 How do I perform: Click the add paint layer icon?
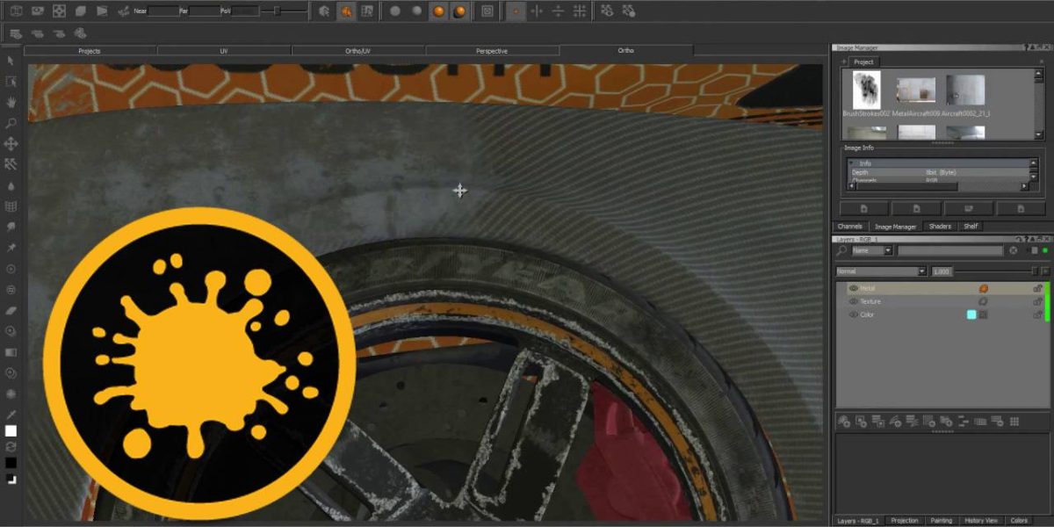(843, 422)
